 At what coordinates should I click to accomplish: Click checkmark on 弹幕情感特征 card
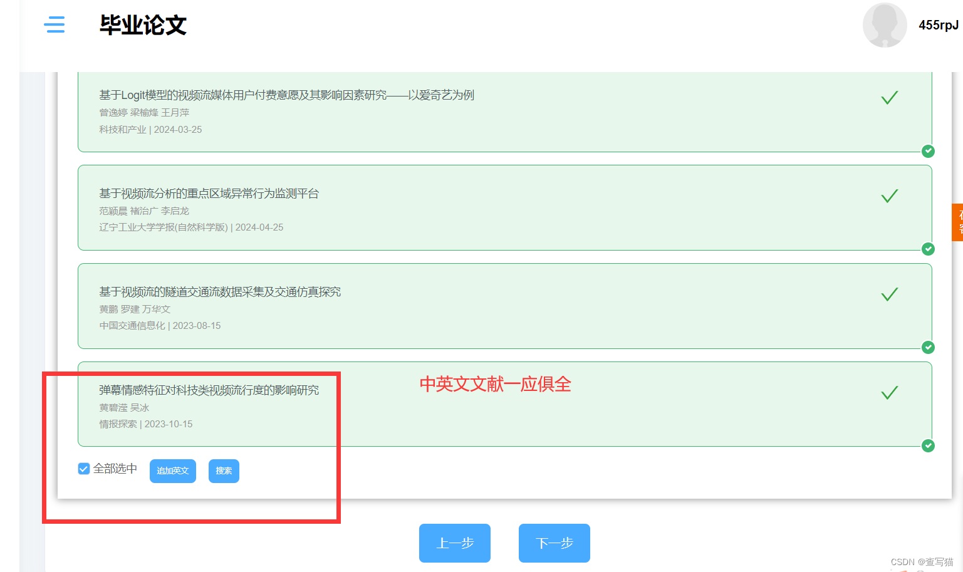[x=890, y=393]
